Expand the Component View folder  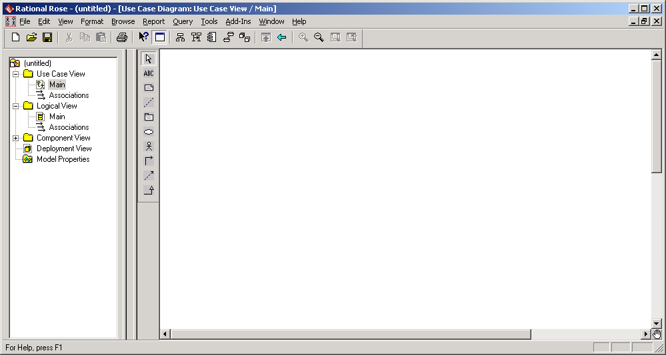(16, 138)
